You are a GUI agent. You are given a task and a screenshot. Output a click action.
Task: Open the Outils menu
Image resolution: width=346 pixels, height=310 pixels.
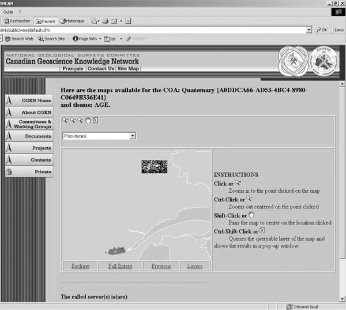click(9, 12)
